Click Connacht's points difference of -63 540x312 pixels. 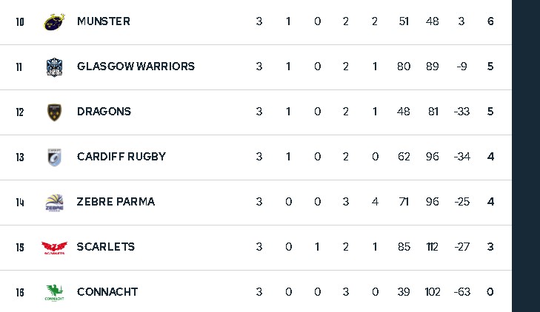click(462, 292)
